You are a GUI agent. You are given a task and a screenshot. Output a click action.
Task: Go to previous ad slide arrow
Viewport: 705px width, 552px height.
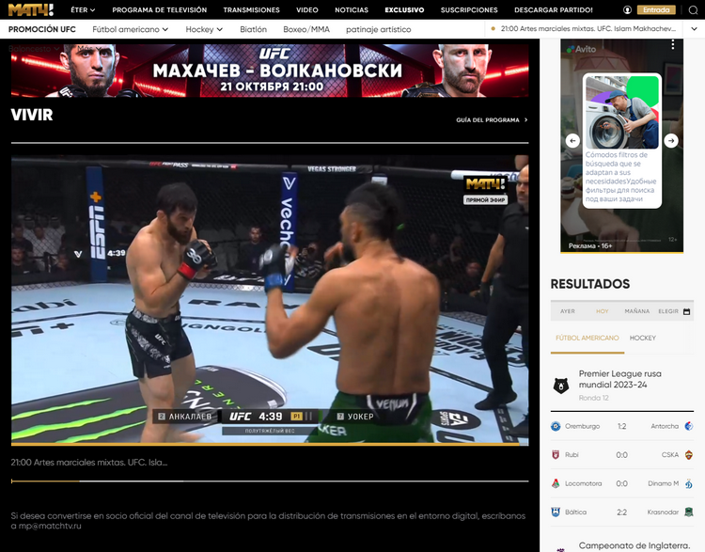click(x=572, y=141)
